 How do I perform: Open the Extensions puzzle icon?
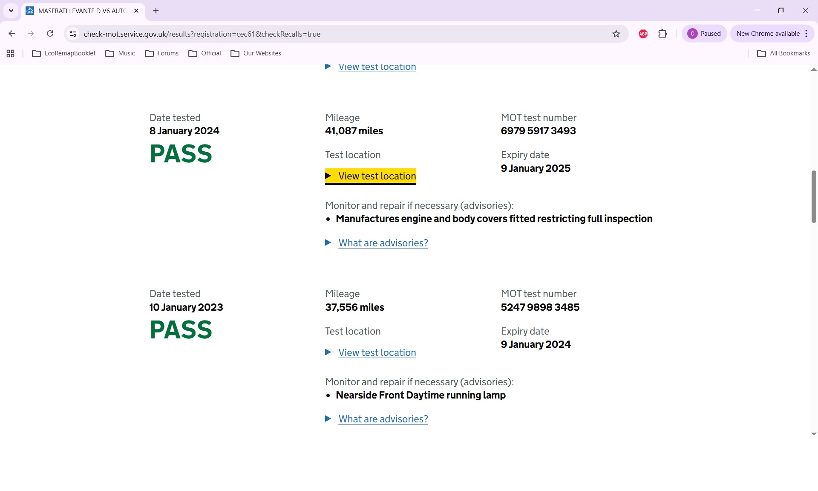pyautogui.click(x=662, y=34)
